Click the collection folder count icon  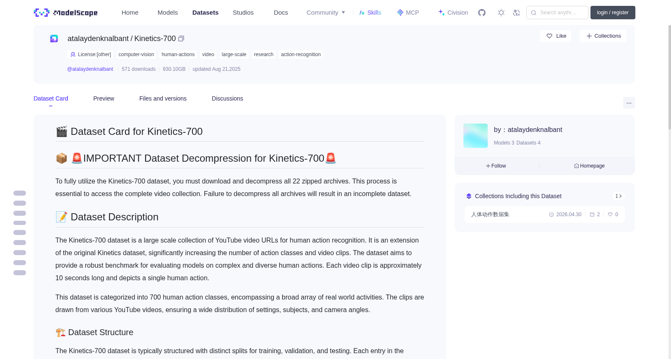(592, 214)
